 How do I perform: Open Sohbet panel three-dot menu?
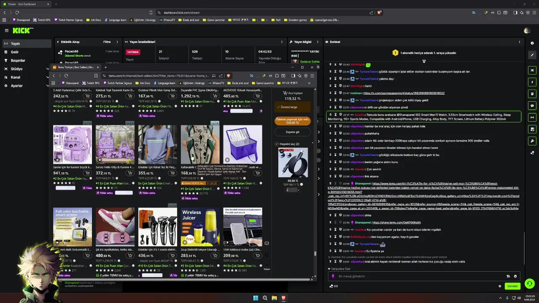coord(520,42)
